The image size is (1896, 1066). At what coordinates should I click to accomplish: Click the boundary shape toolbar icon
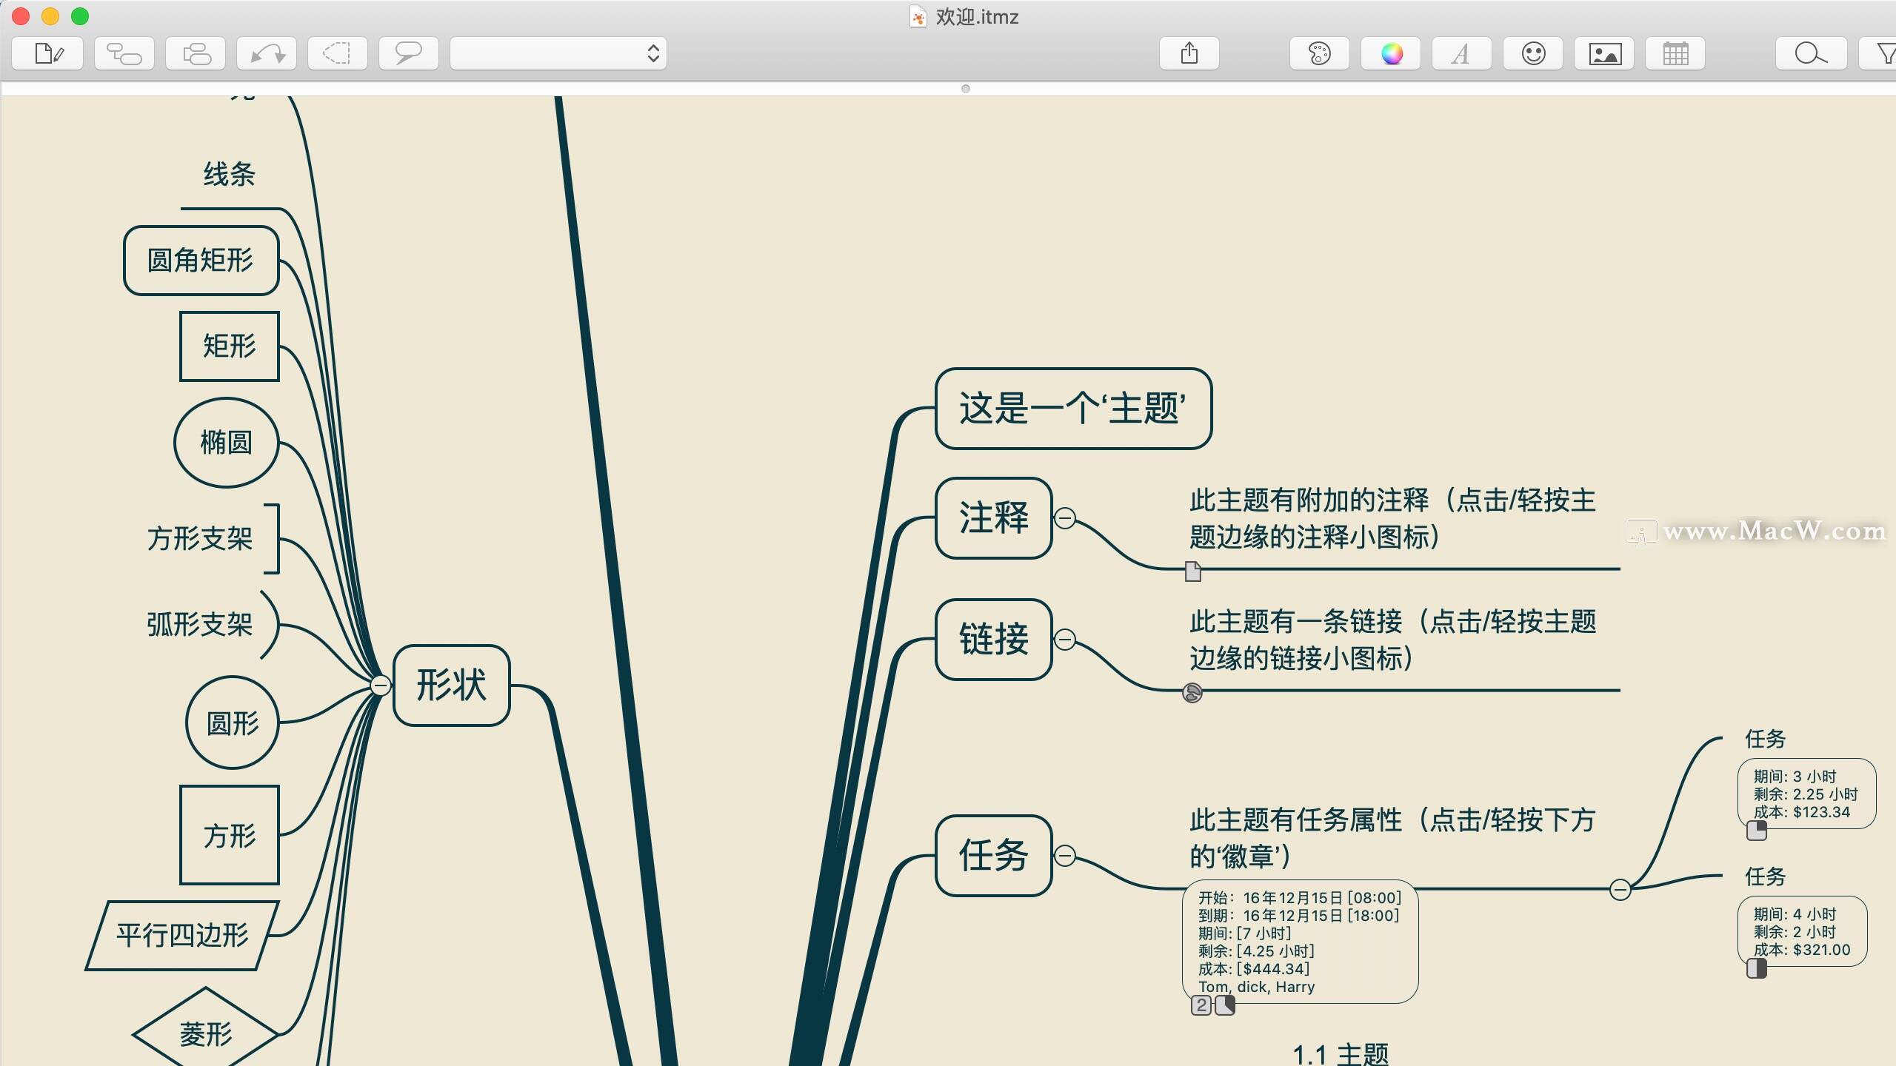[338, 53]
